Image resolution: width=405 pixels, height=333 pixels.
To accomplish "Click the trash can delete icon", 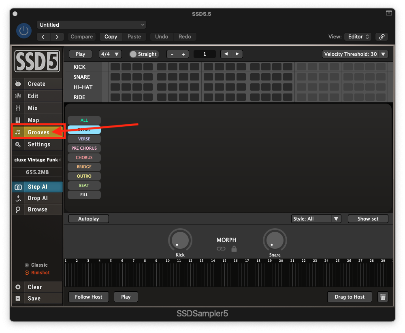I will pos(383,297).
